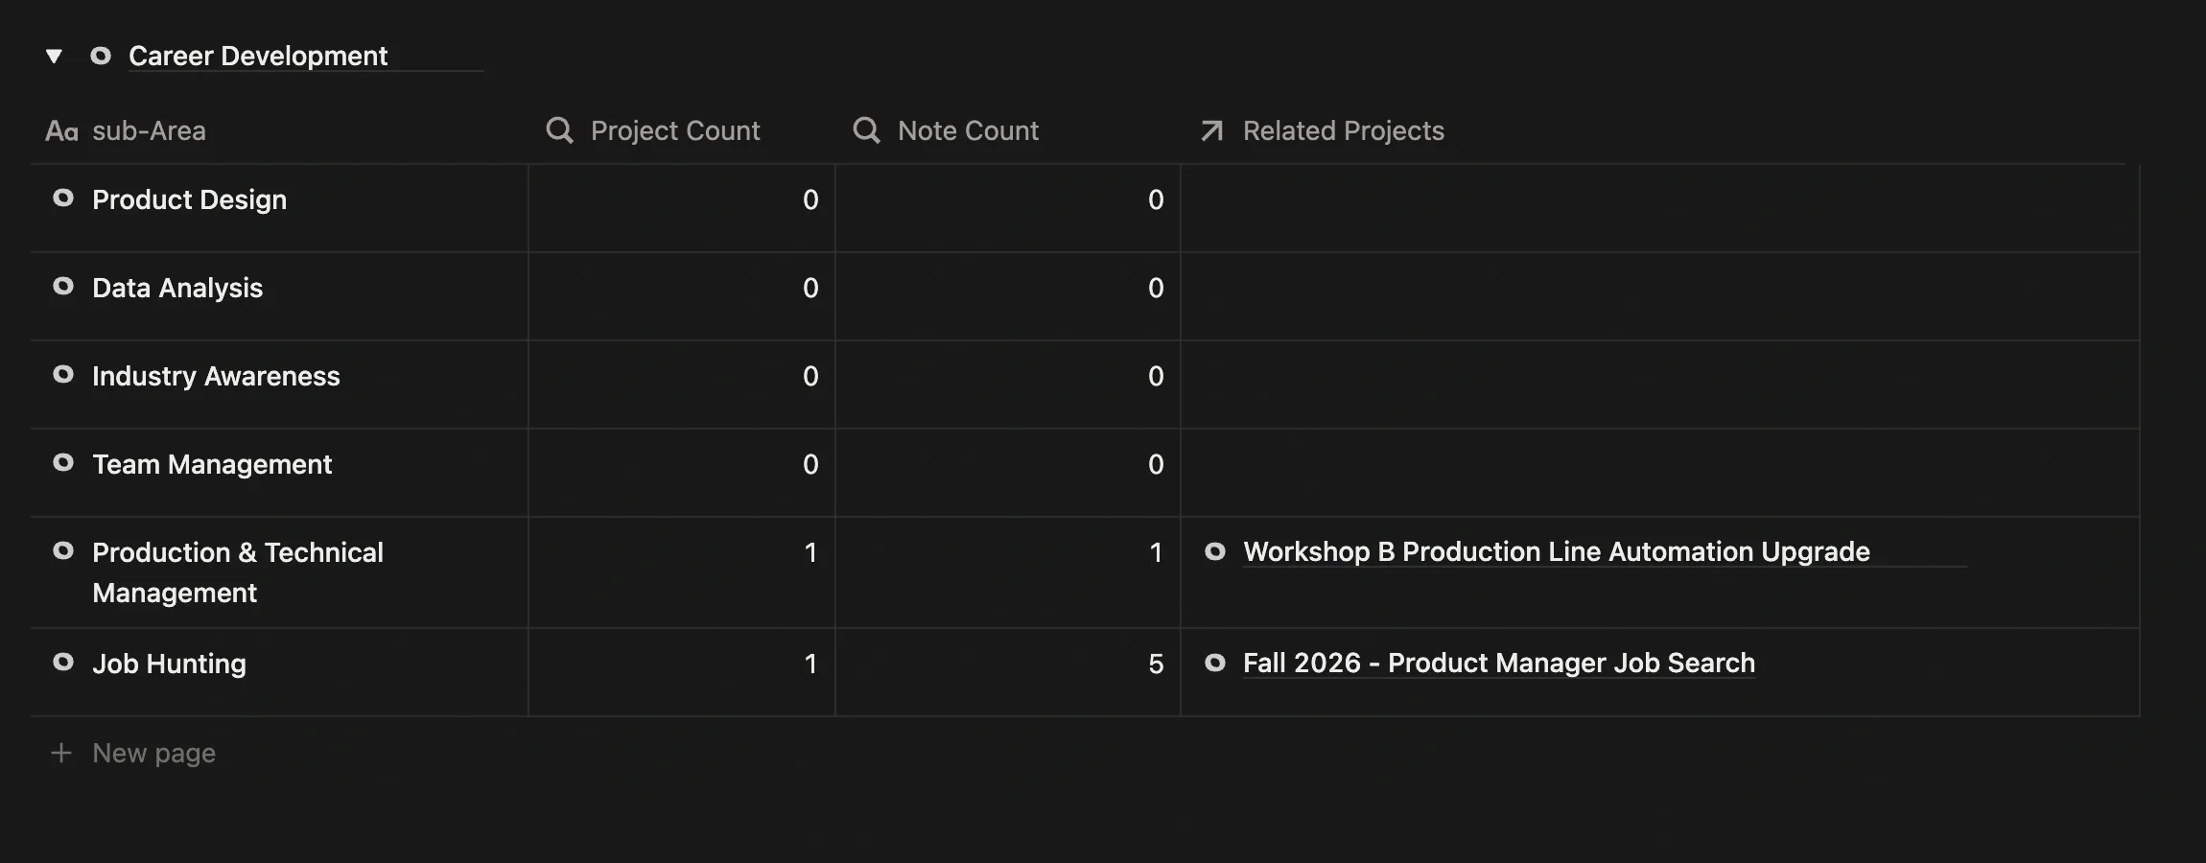Screen dimensions: 2206x863
Task: Open the Product Design row
Action: click(189, 199)
